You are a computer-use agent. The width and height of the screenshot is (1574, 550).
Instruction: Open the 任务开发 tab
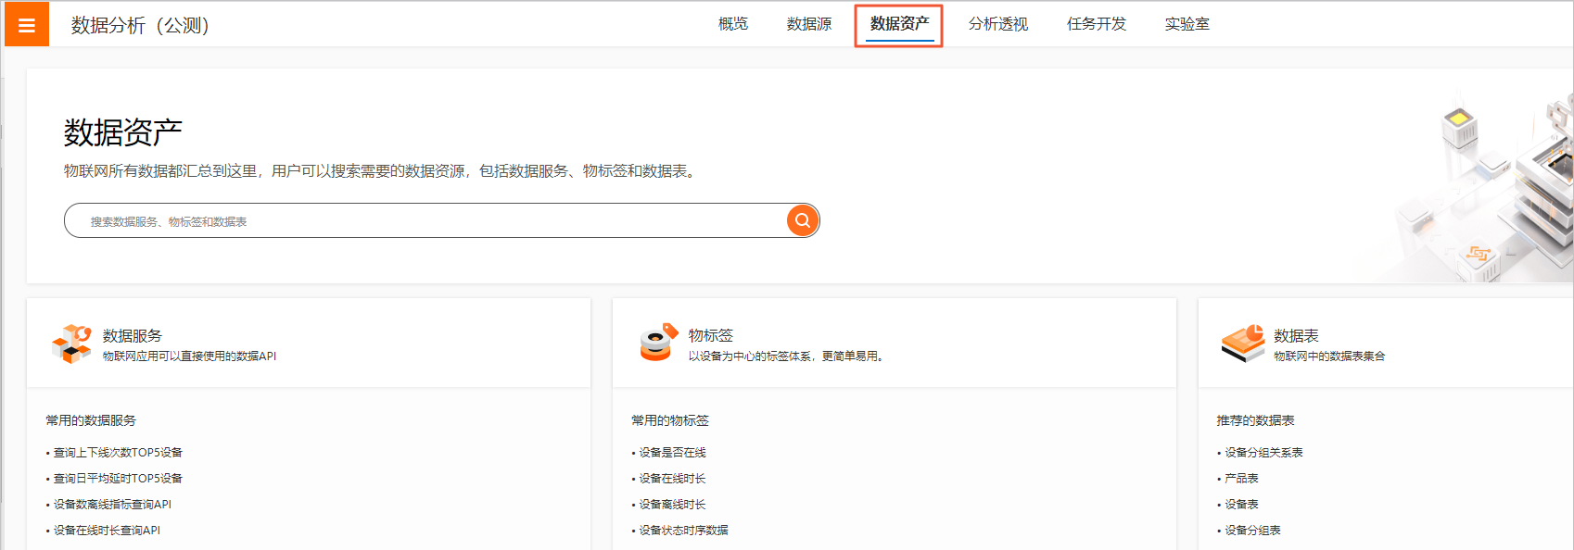(1097, 24)
